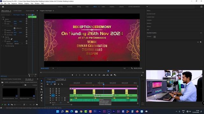Click the Quick Export icon at top right
204x114 pixels.
[201, 7]
